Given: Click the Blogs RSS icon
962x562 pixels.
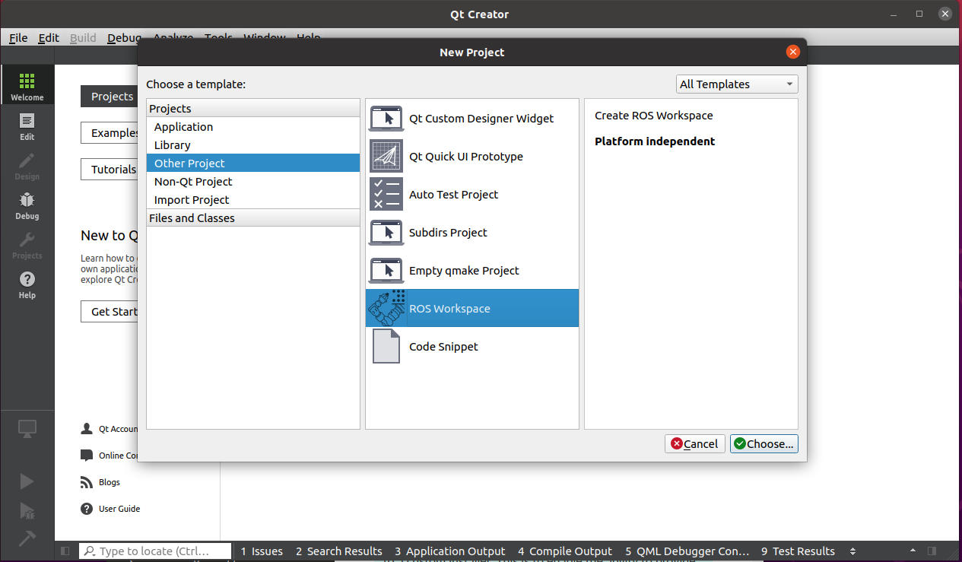Looking at the screenshot, I should click(x=86, y=482).
